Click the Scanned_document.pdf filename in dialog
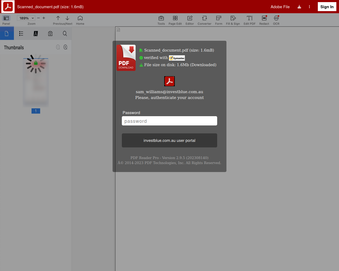Image resolution: width=339 pixels, height=271 pixels. click(x=179, y=50)
